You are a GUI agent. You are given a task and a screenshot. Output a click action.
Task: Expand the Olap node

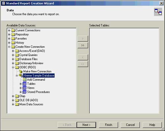13,96
